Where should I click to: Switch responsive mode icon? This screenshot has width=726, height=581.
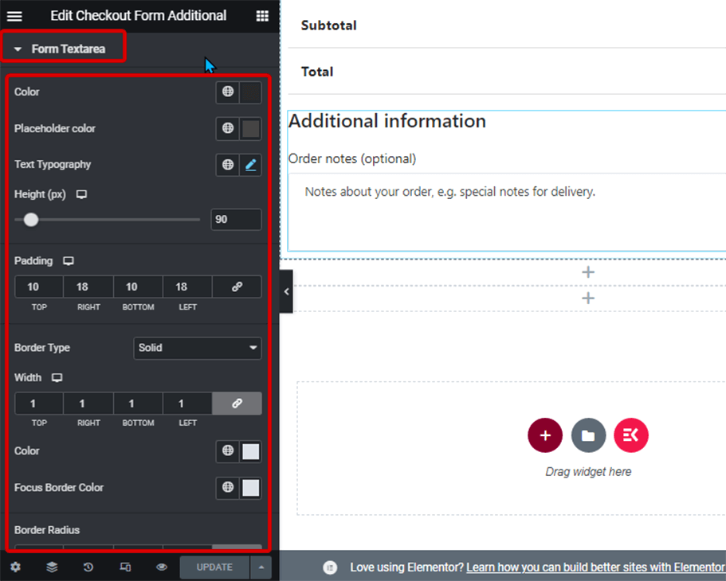(125, 567)
